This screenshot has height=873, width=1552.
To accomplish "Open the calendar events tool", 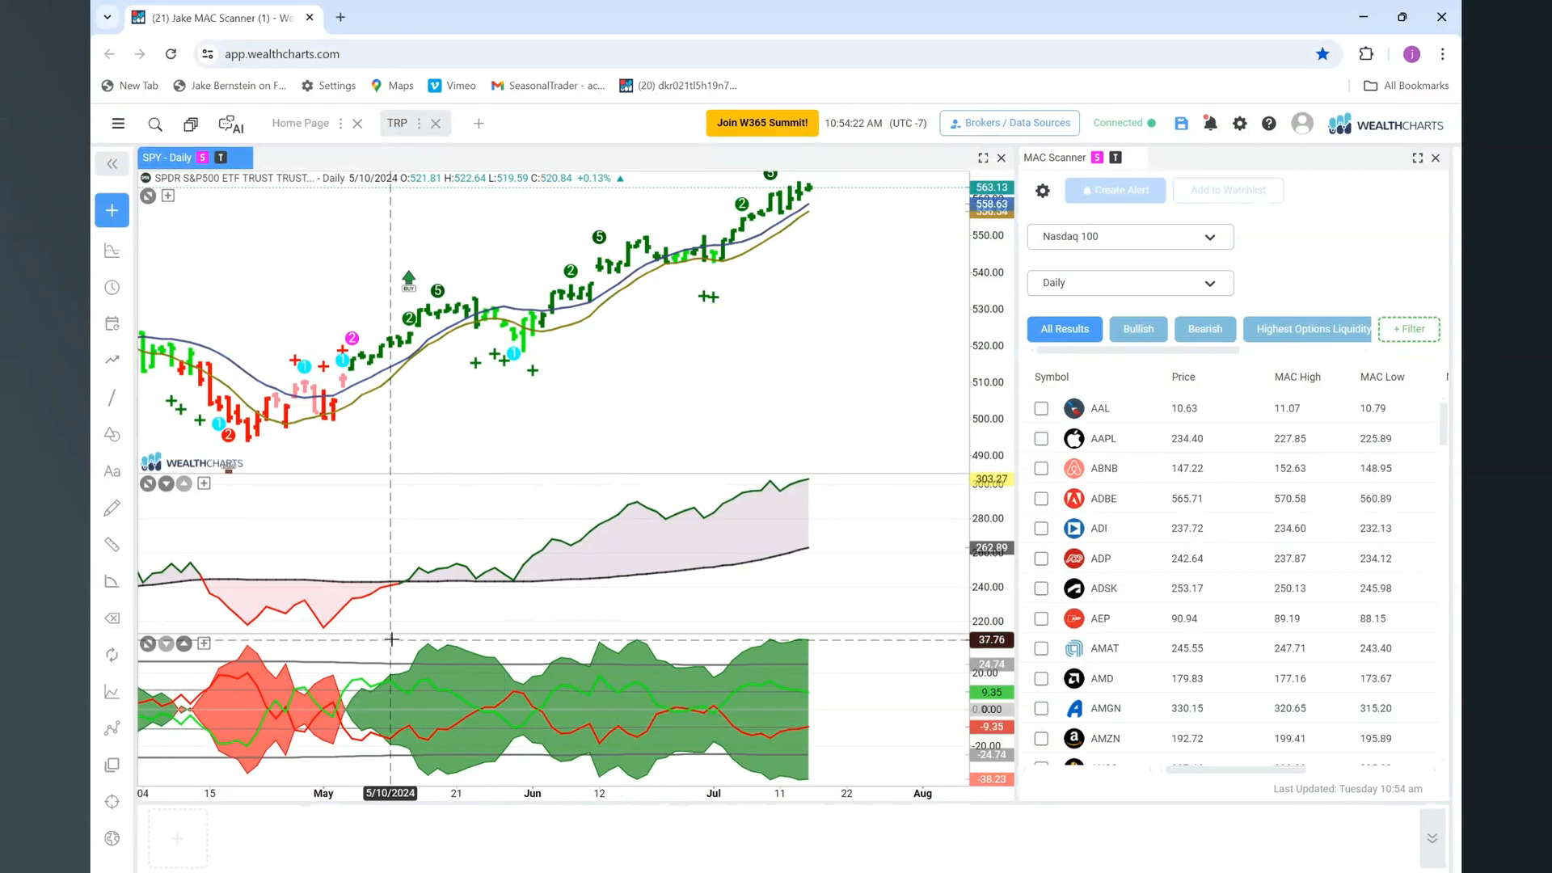I will tap(112, 323).
